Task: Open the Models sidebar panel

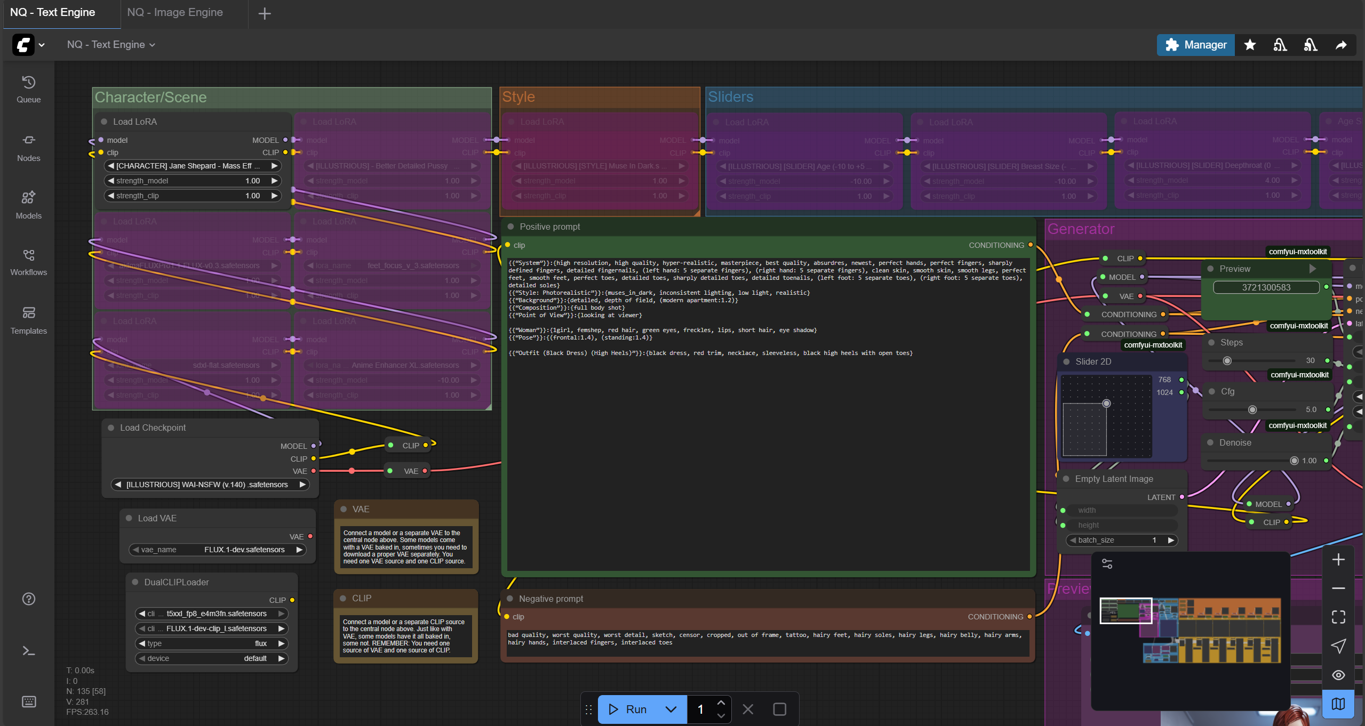Action: [28, 205]
